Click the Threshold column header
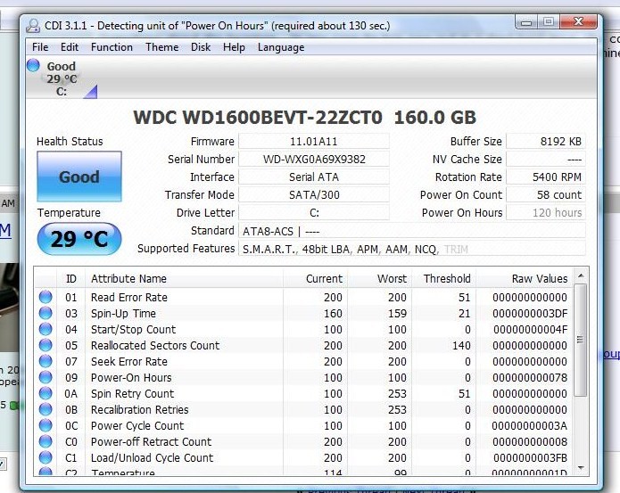 coord(443,279)
